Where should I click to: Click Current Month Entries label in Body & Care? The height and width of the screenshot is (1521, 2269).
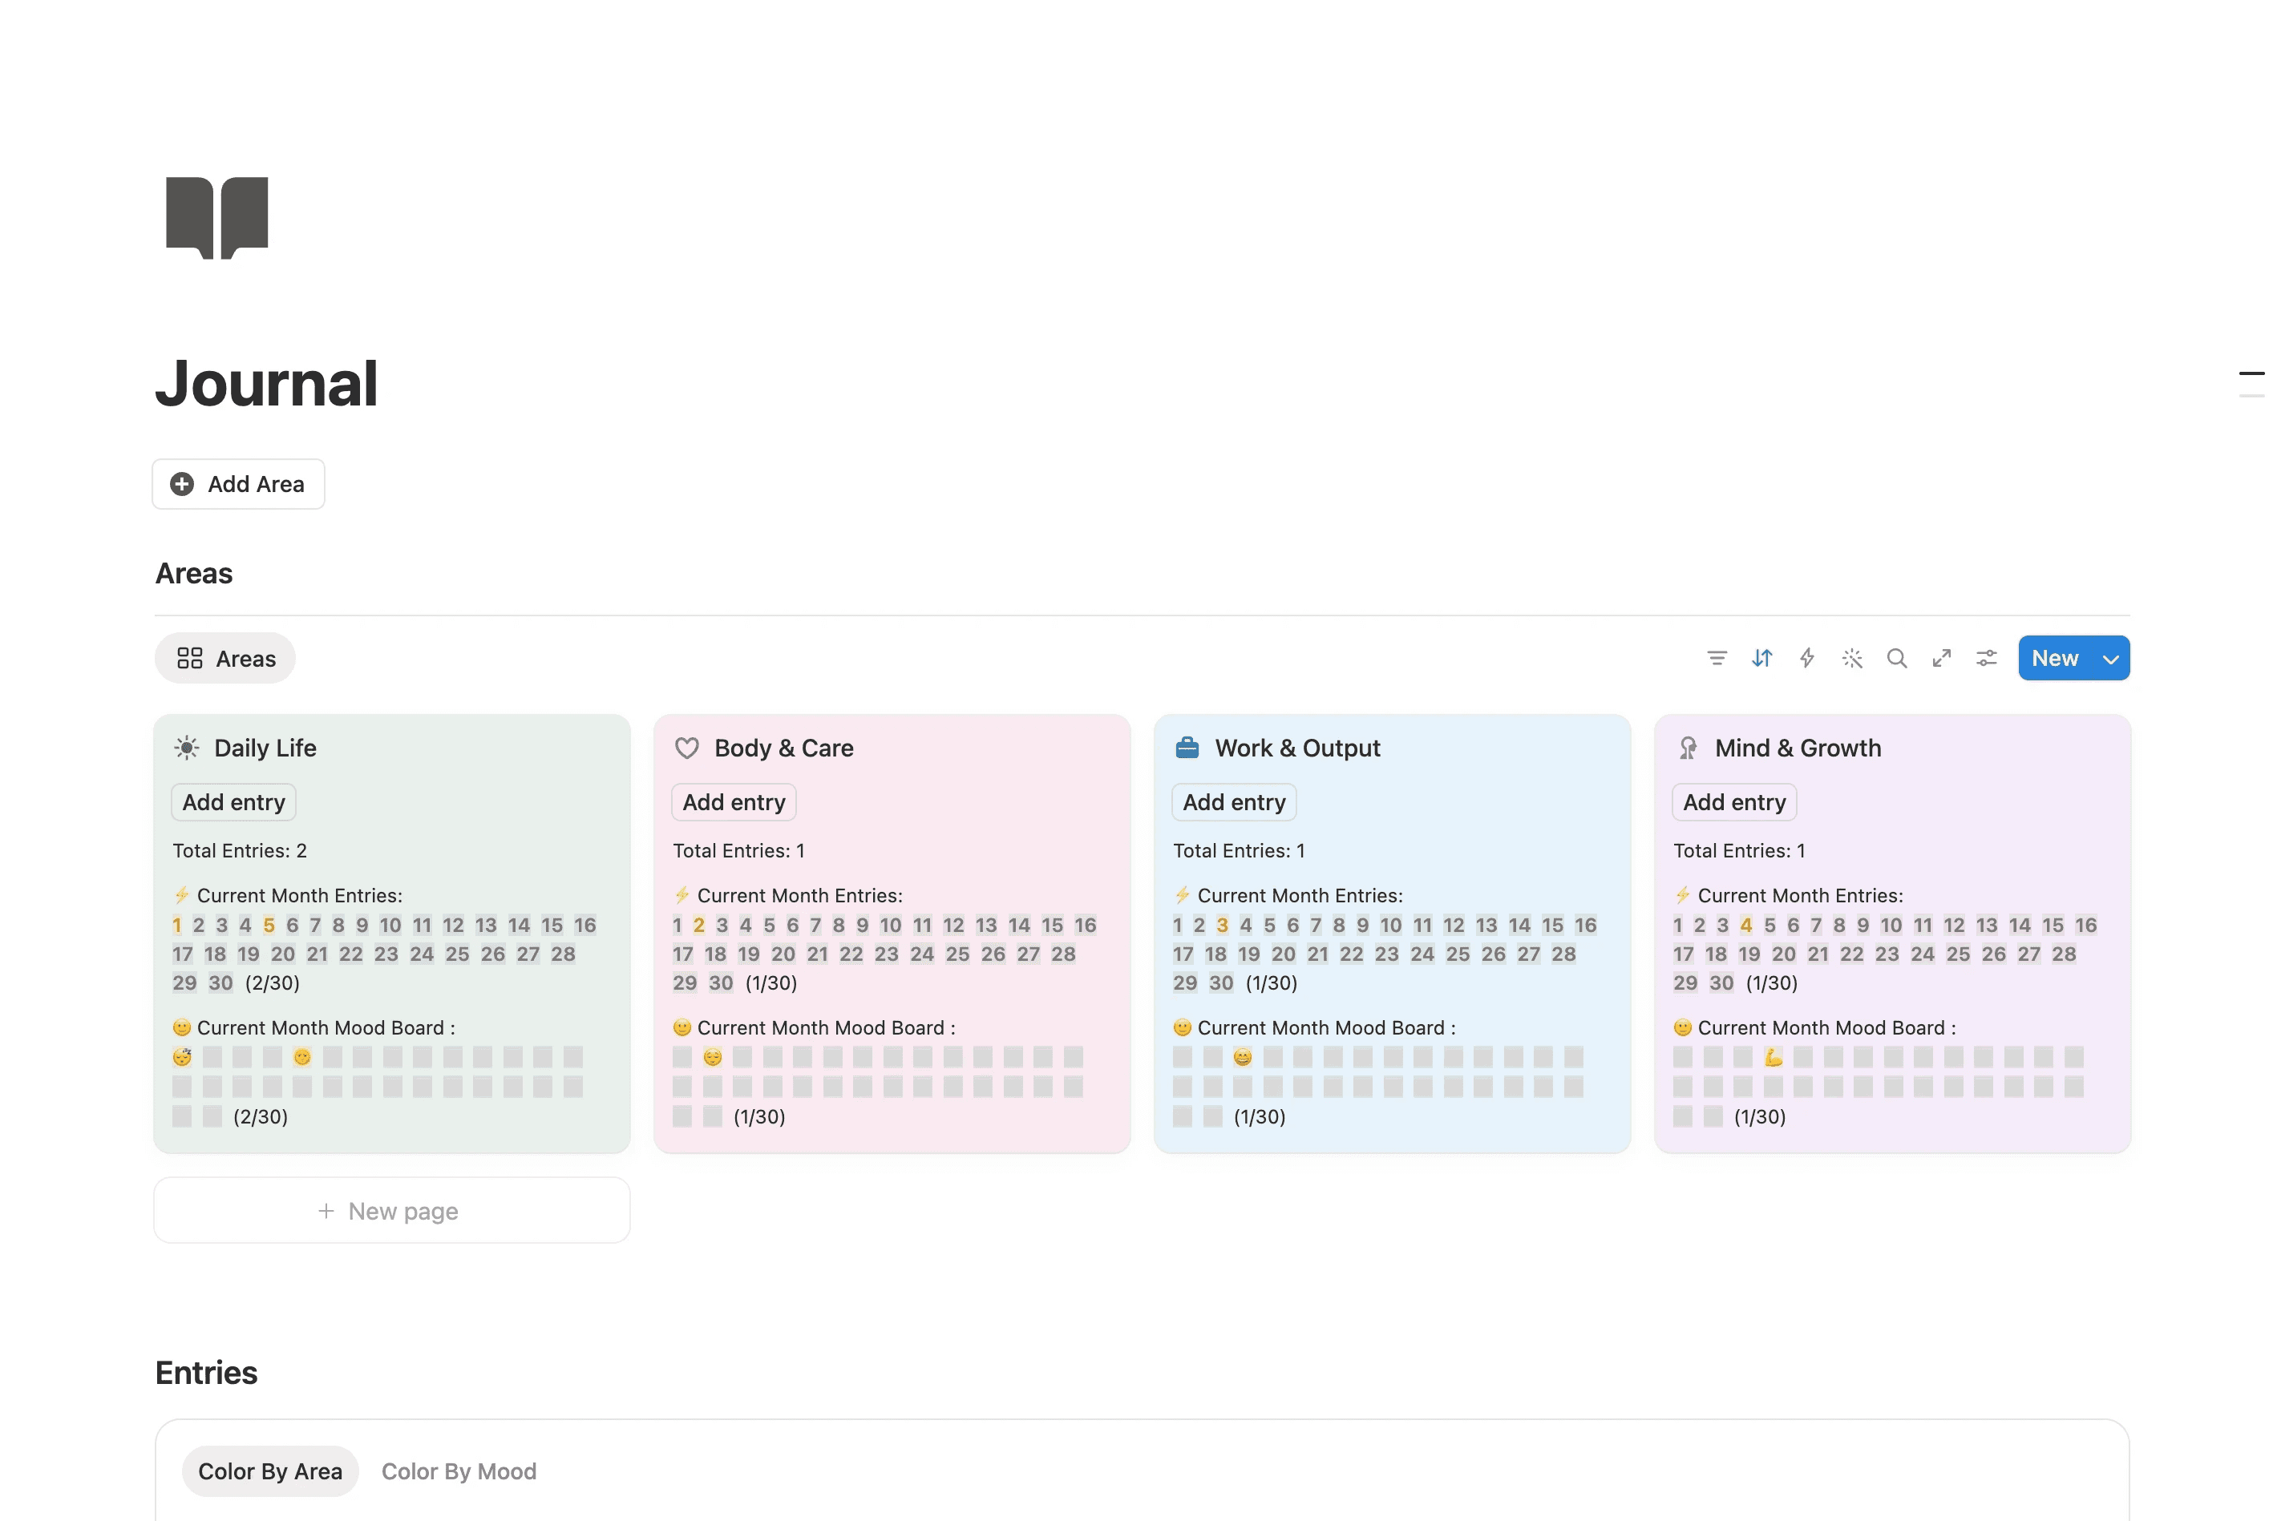pyautogui.click(x=799, y=895)
